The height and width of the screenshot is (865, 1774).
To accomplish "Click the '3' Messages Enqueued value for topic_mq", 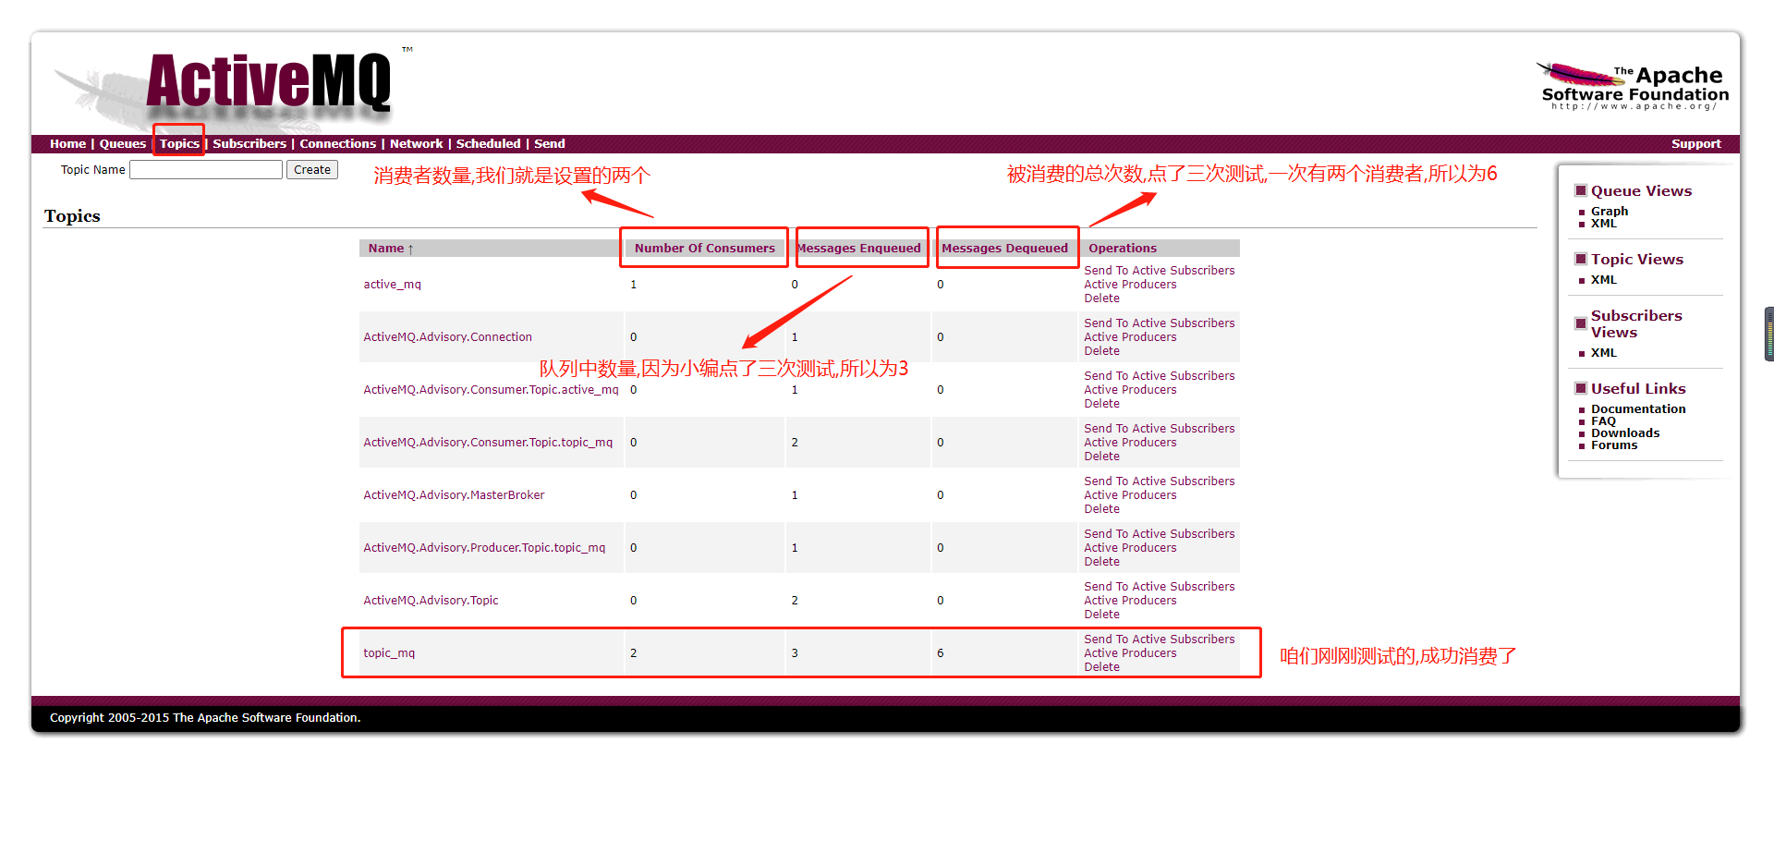I will click(x=795, y=653).
